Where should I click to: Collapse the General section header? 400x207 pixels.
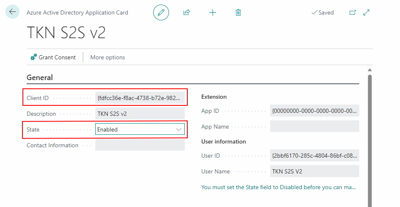click(40, 78)
